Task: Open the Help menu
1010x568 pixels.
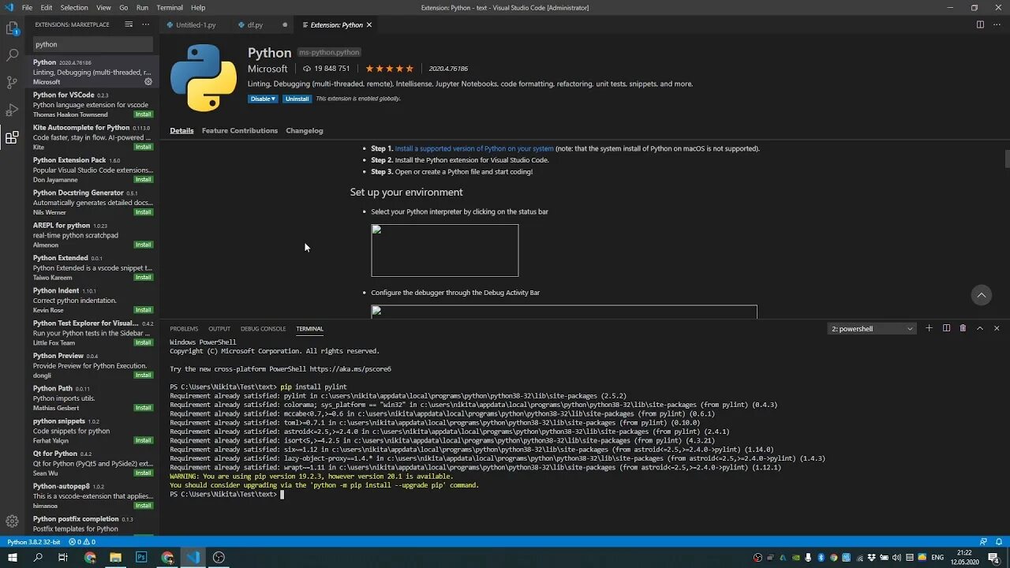Action: point(198,7)
